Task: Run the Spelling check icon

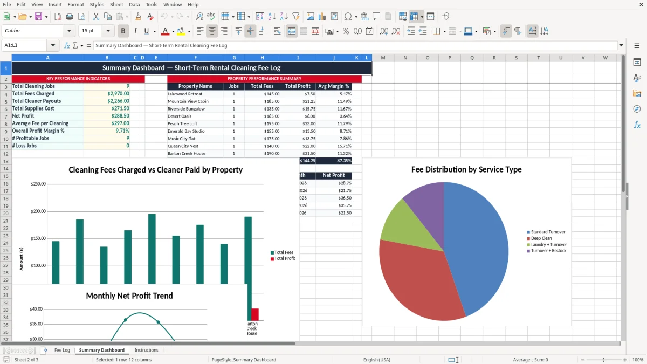Action: pos(211,17)
